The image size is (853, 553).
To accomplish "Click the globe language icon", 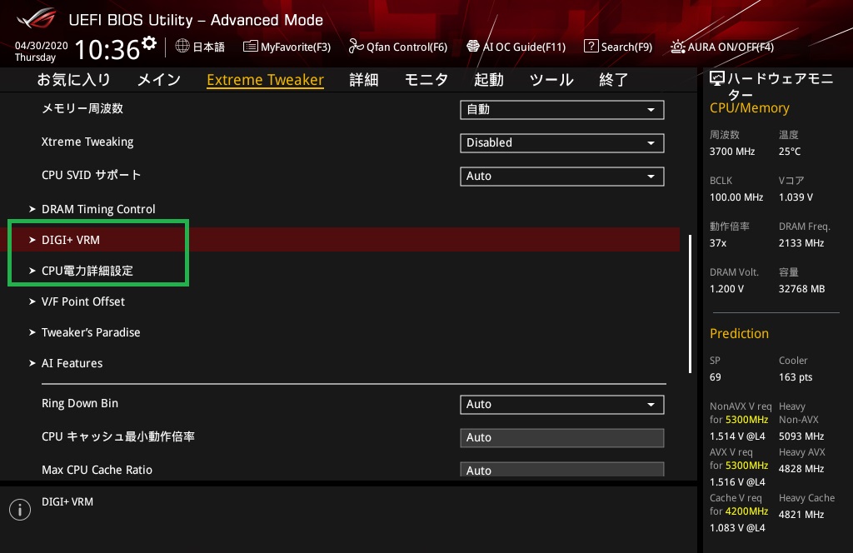I will pos(182,46).
